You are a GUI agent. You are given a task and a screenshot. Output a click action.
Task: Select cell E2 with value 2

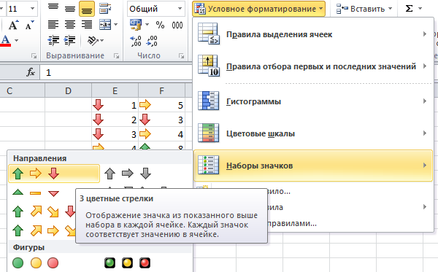point(115,120)
